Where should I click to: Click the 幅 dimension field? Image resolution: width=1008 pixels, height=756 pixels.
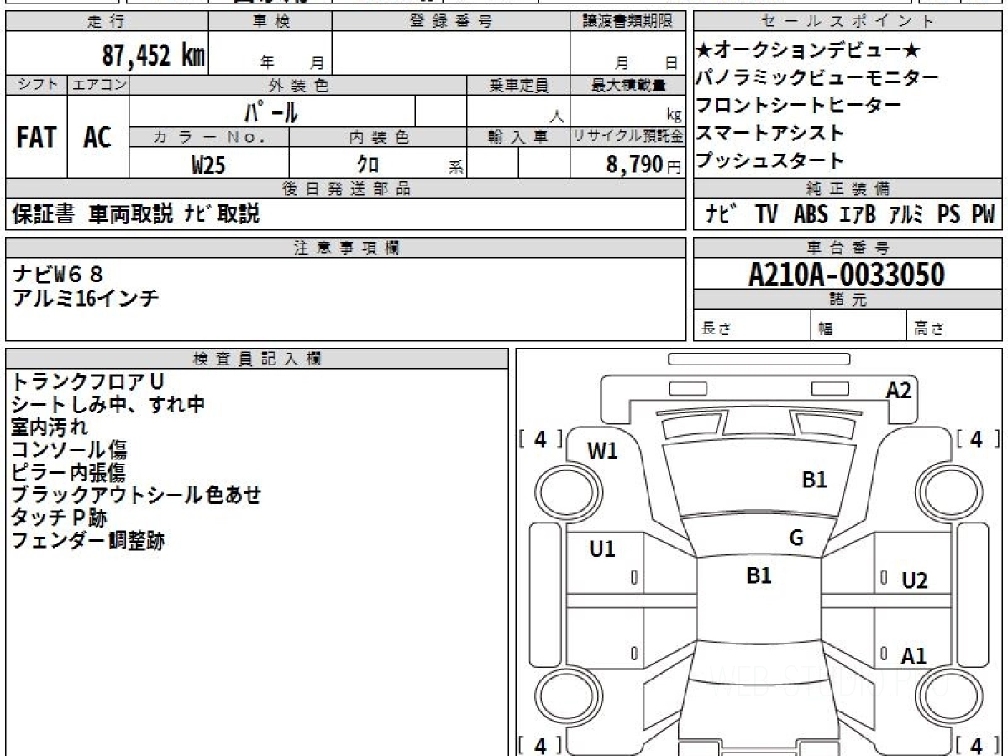[x=858, y=326]
